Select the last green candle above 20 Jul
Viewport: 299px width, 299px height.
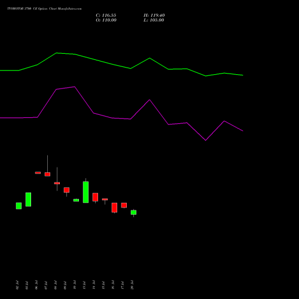coord(133,212)
